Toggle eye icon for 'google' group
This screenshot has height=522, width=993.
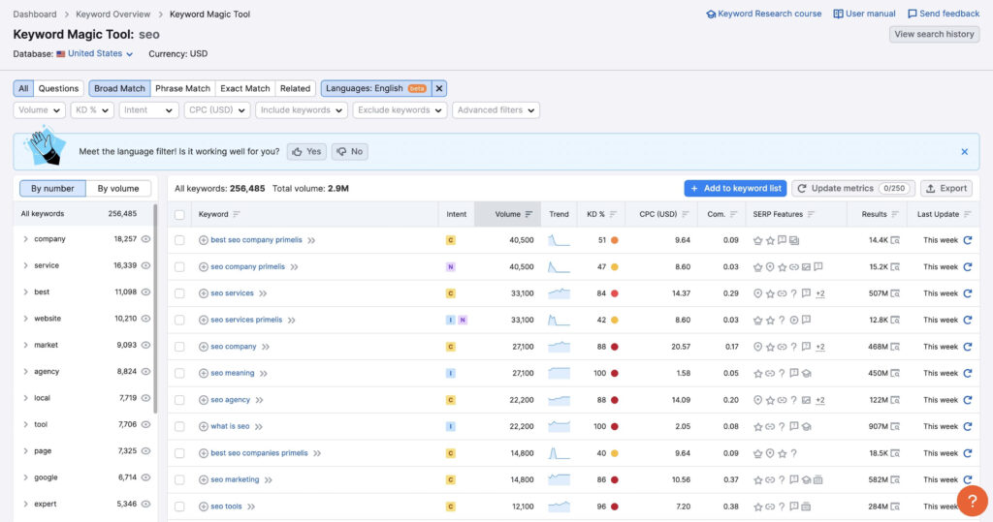(x=145, y=477)
